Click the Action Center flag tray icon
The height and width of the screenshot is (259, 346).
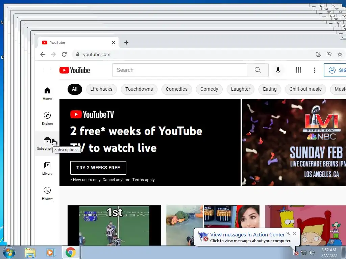pyautogui.click(x=296, y=253)
